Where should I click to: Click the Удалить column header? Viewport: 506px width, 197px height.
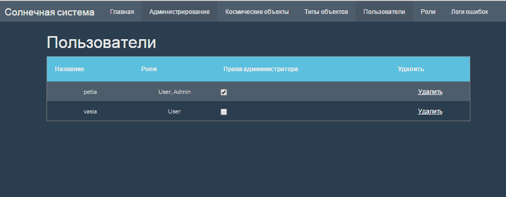tap(410, 69)
